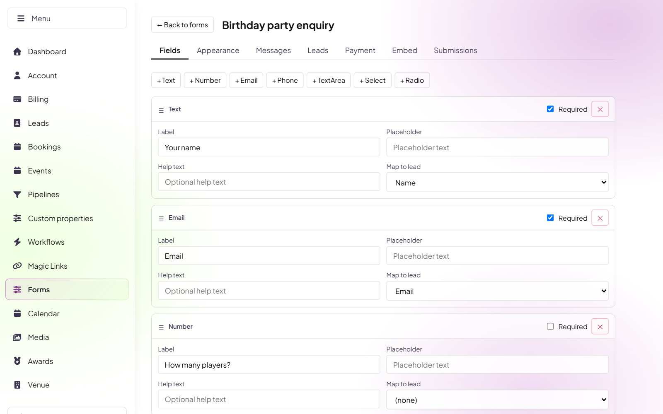The width and height of the screenshot is (663, 414).
Task: Click the Venue building icon
Action: (17, 385)
